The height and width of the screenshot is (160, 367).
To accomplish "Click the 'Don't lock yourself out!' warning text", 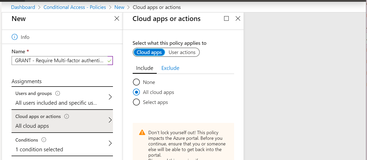I will click(187, 144).
